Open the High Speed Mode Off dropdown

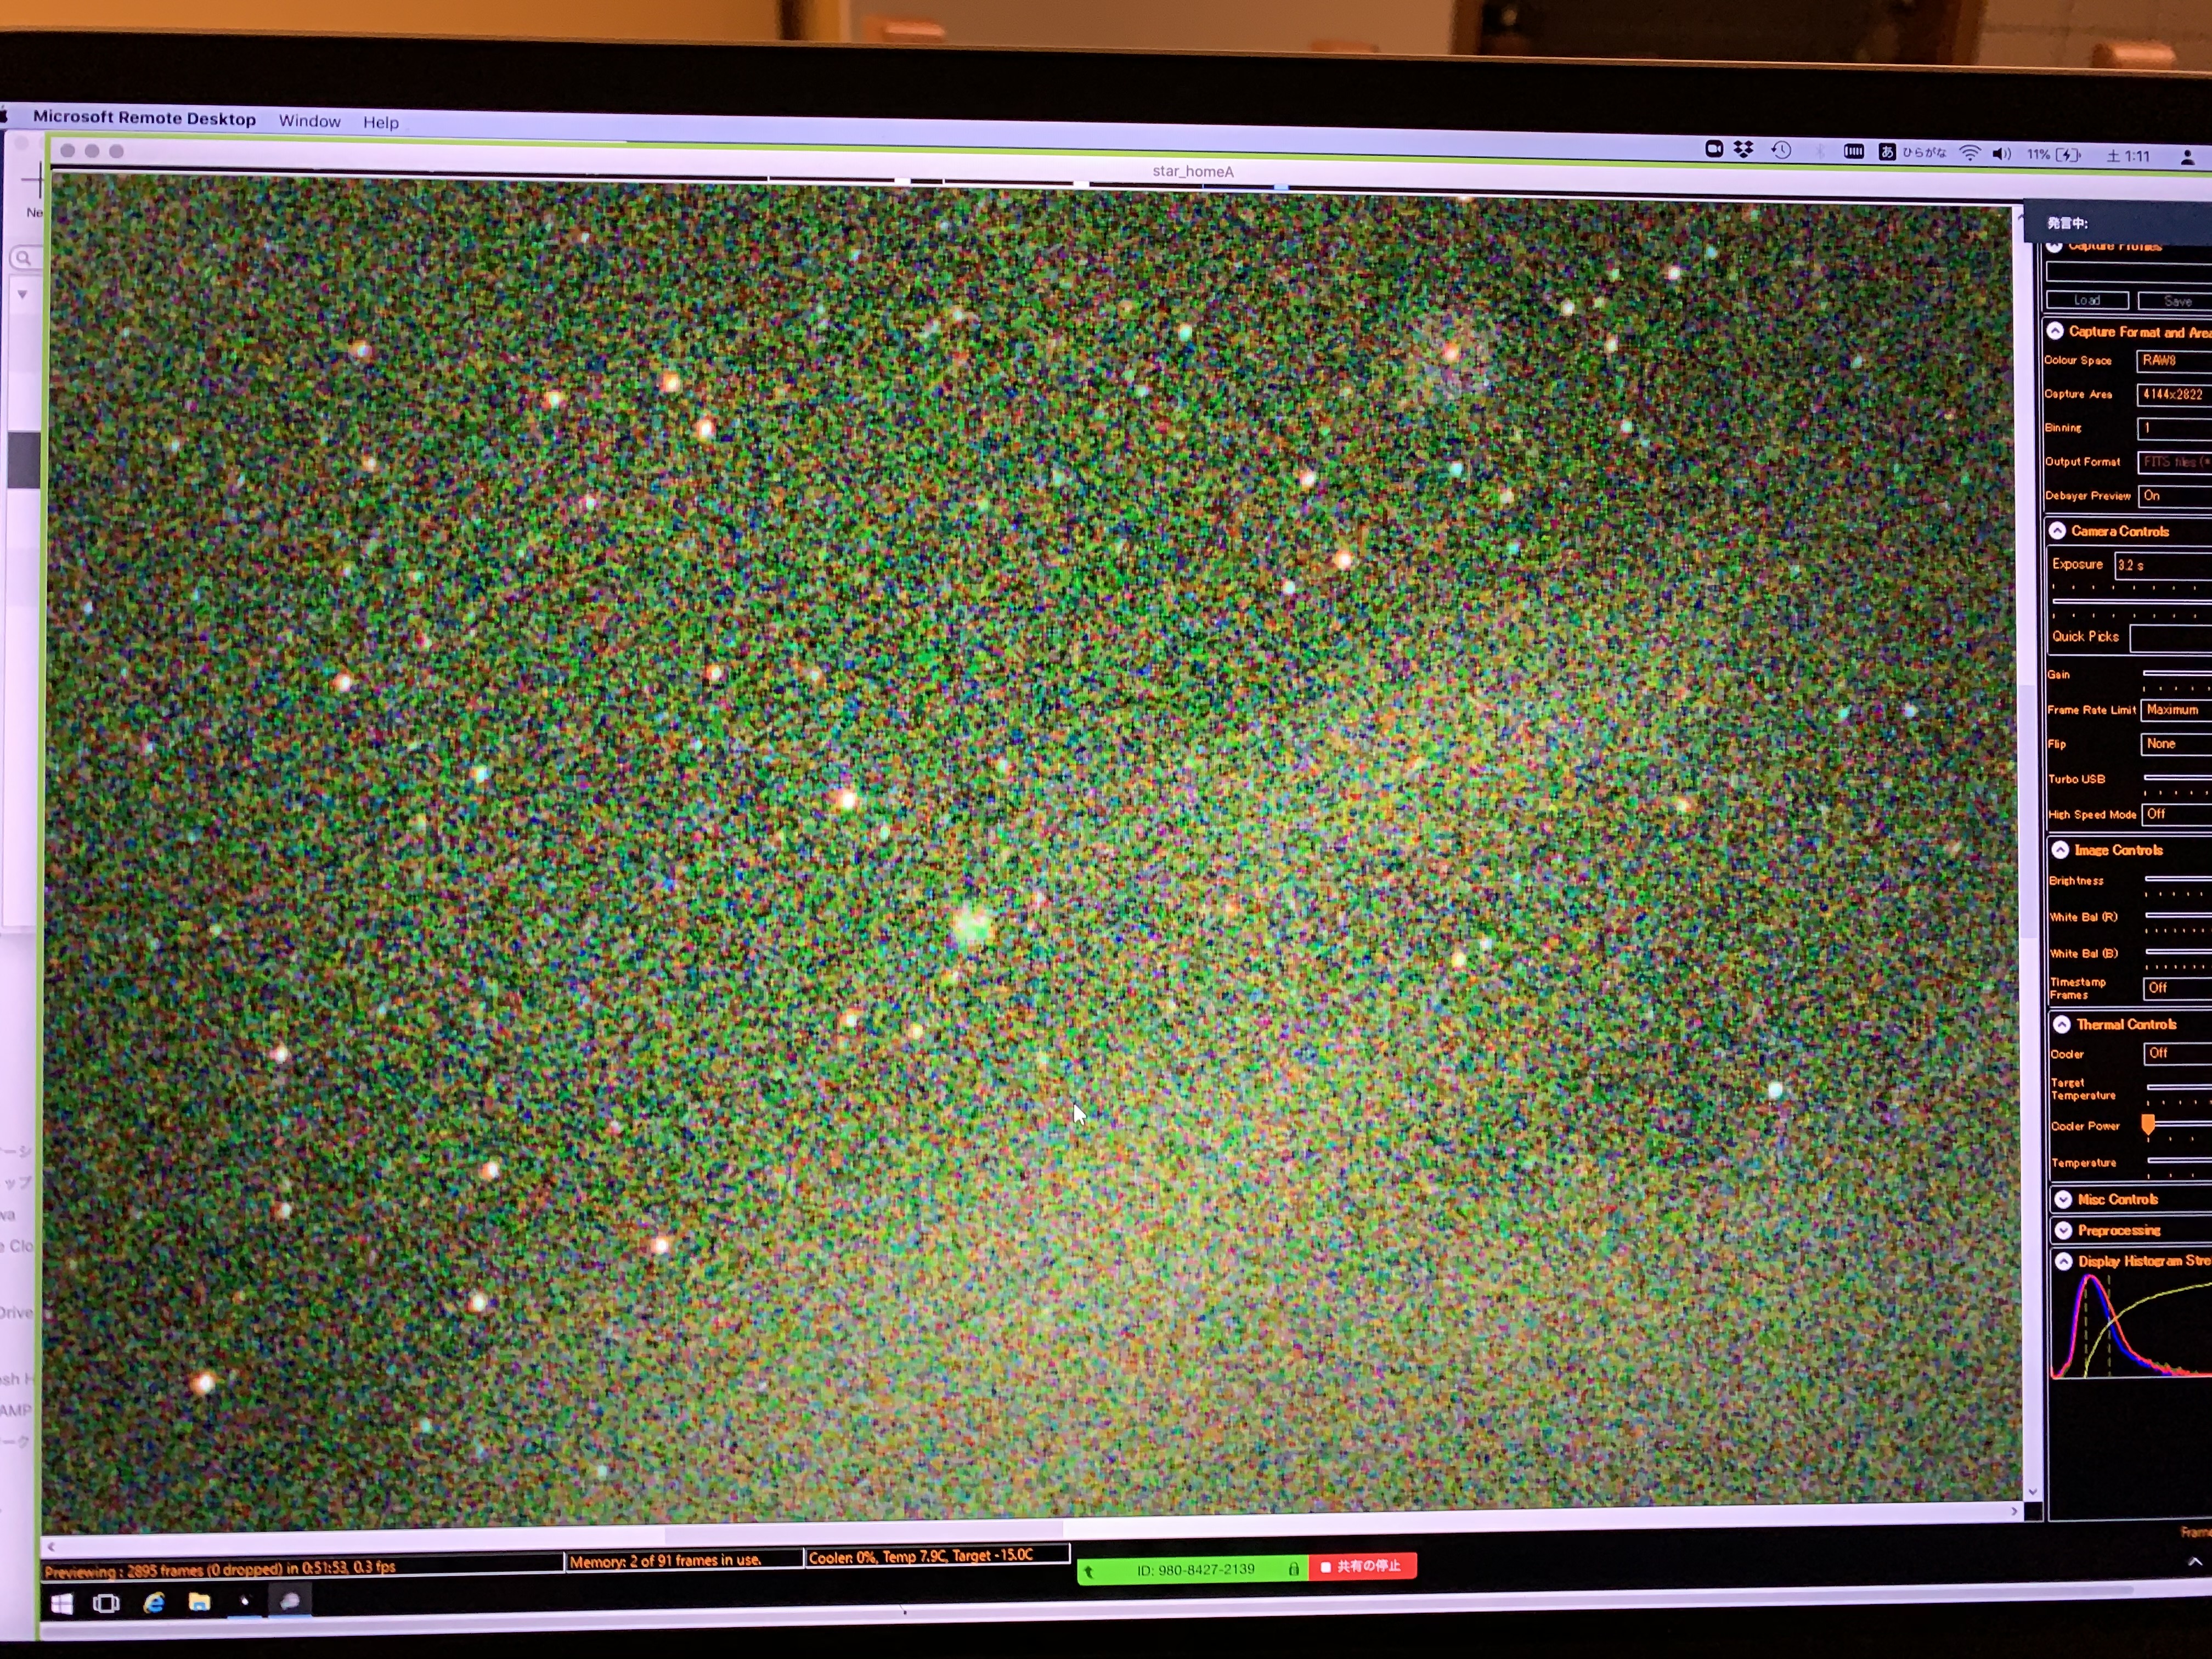click(x=2176, y=815)
